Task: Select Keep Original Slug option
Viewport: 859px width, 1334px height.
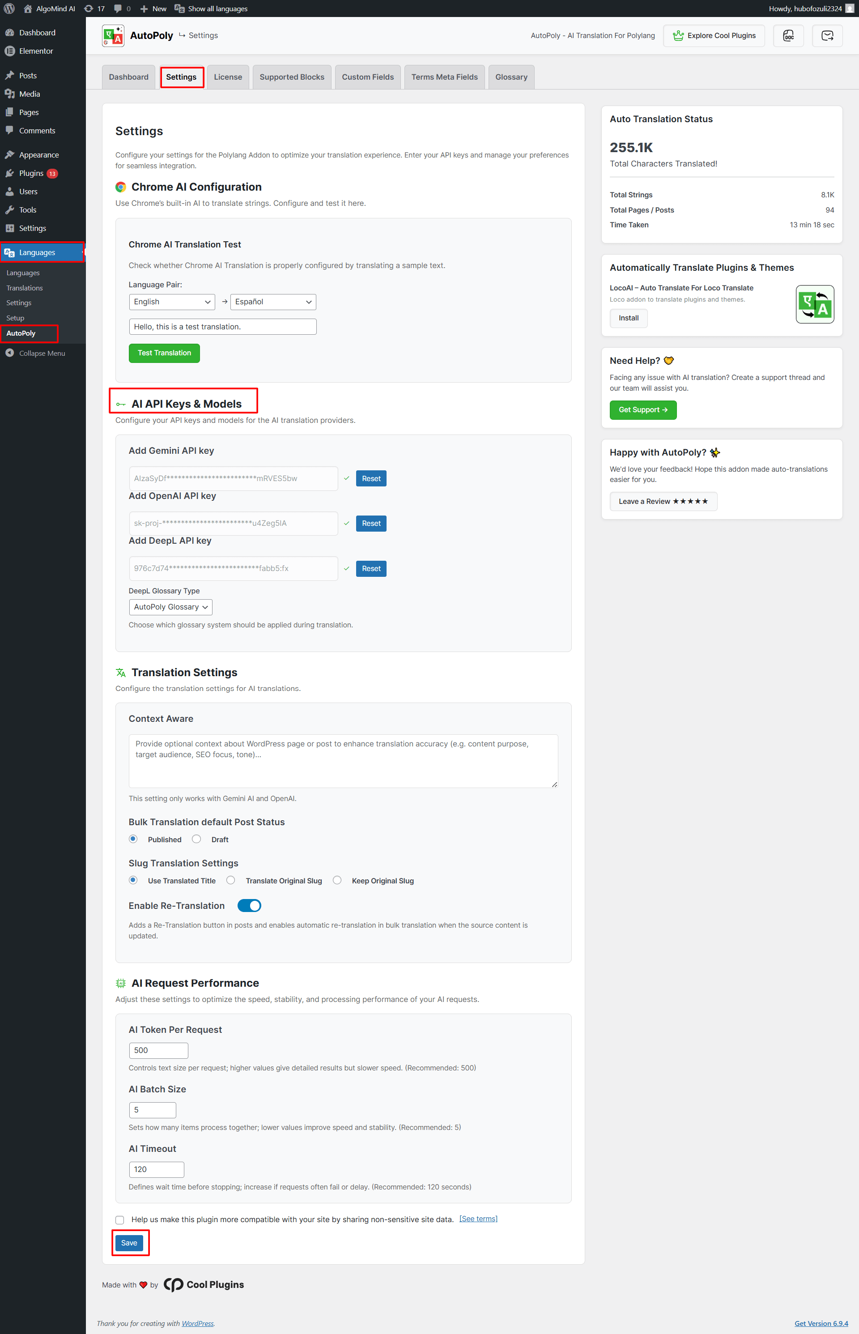Action: point(337,880)
